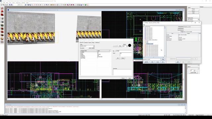The width and height of the screenshot is (212, 119).
Task: Click the Key input field
Action: point(124,51)
